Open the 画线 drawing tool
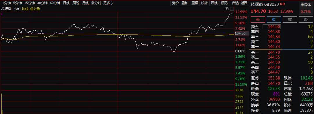Viewport: 314px width, 114px height. (x=214, y=3)
